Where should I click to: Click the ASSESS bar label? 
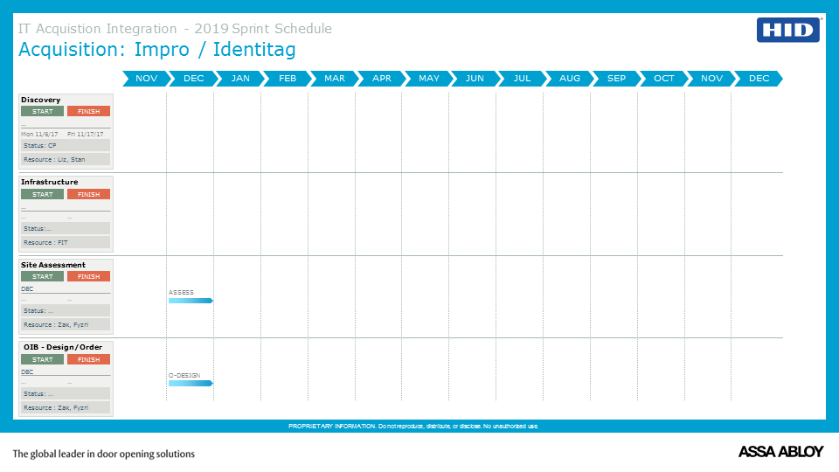pos(181,292)
